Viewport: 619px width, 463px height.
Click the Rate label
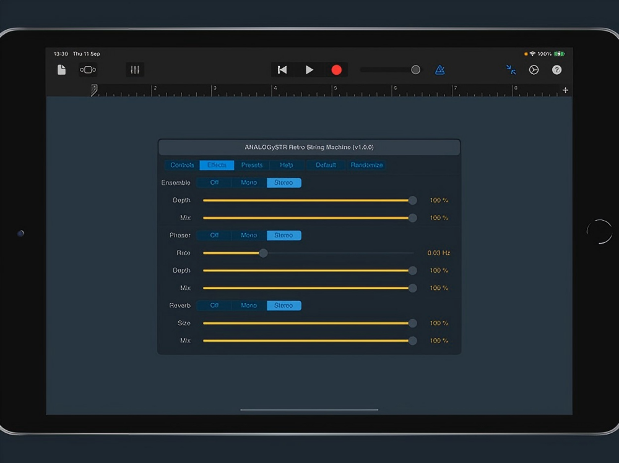pos(183,253)
